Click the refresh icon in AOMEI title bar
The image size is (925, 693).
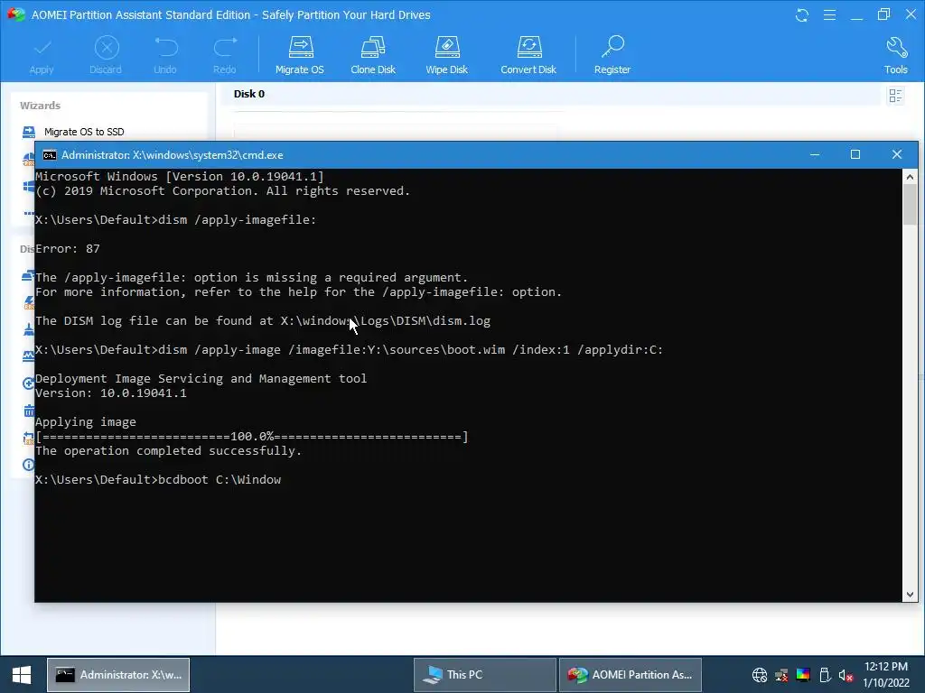802,15
